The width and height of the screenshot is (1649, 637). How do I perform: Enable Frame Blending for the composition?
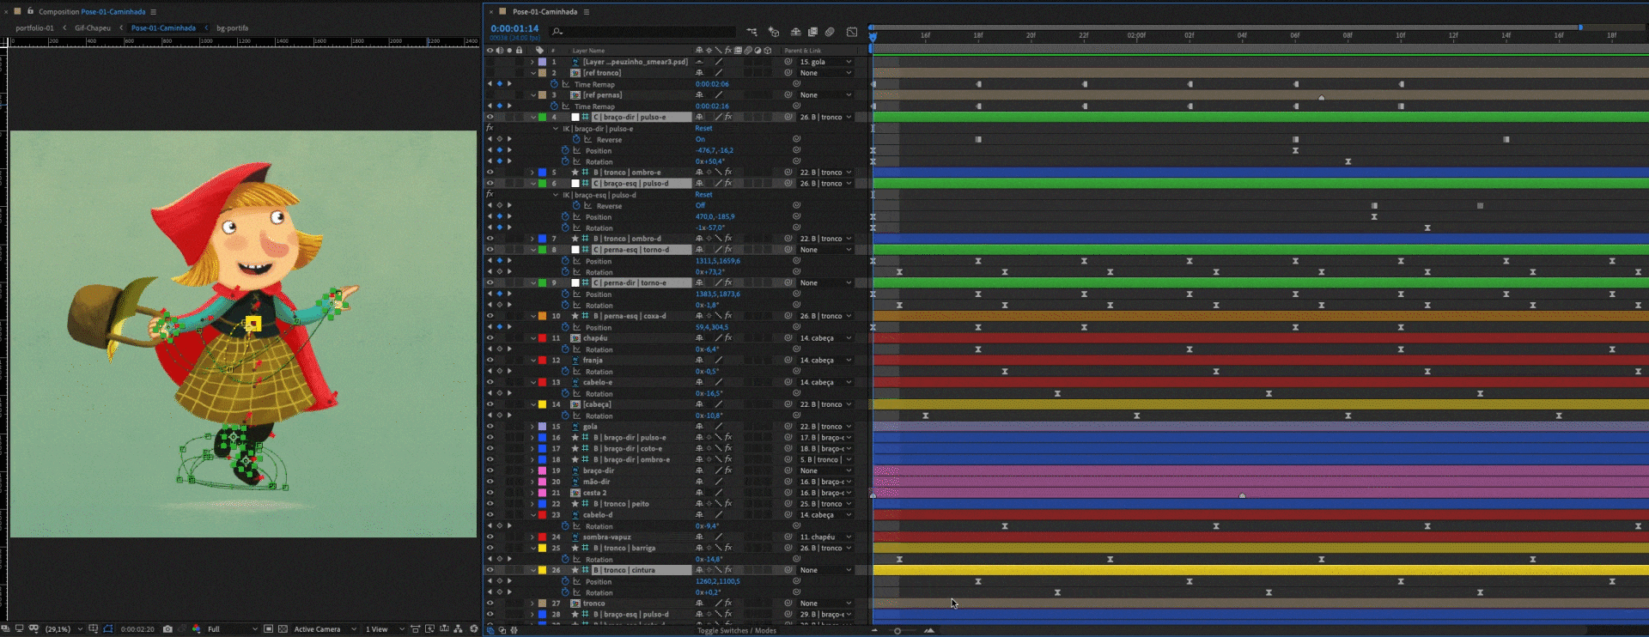coord(812,32)
